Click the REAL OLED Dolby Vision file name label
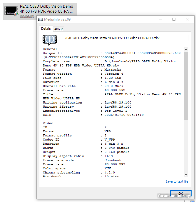 click(x=46, y=9)
